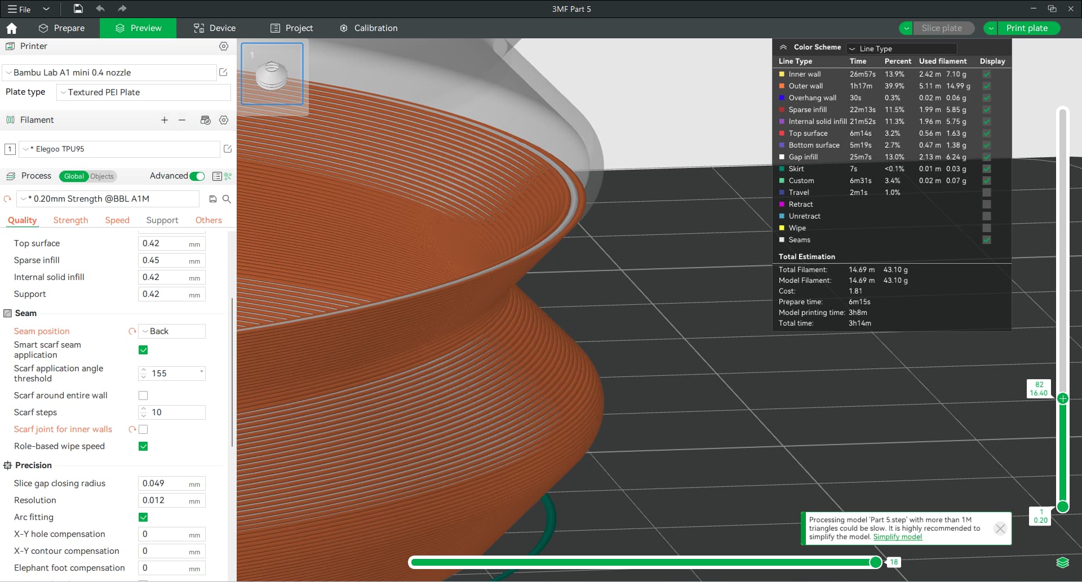Edit the Elegoo TPU95 filament preset

[x=228, y=149]
